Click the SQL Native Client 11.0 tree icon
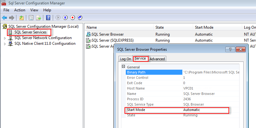 (10, 44)
